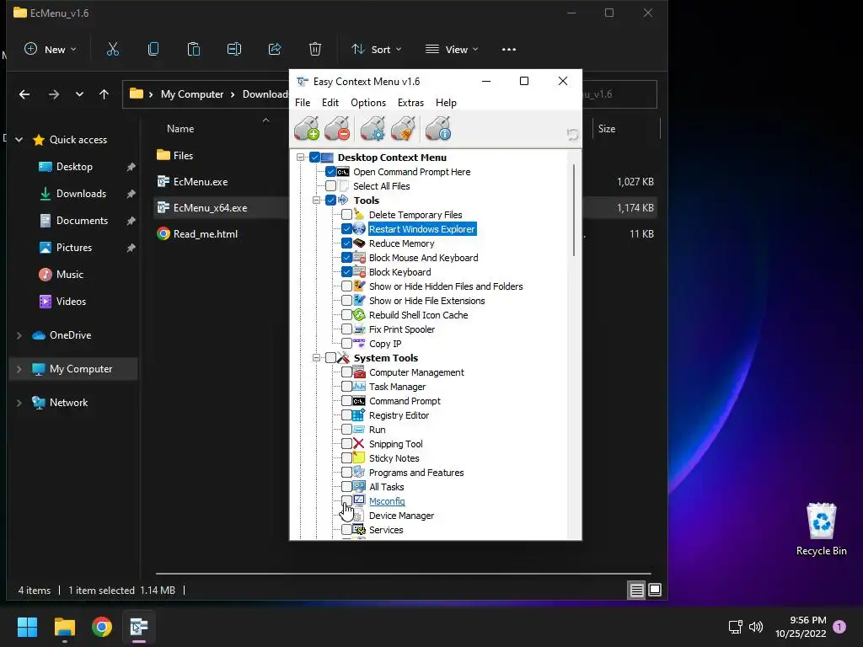Check the System Tools group checkbox
Screen dimensions: 863x647
[x=330, y=357]
